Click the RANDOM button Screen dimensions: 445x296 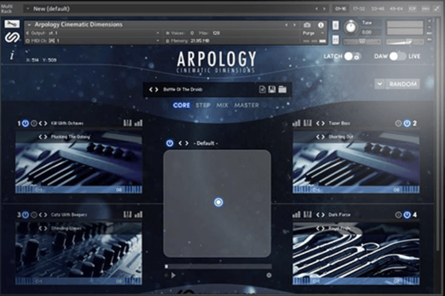coord(403,84)
